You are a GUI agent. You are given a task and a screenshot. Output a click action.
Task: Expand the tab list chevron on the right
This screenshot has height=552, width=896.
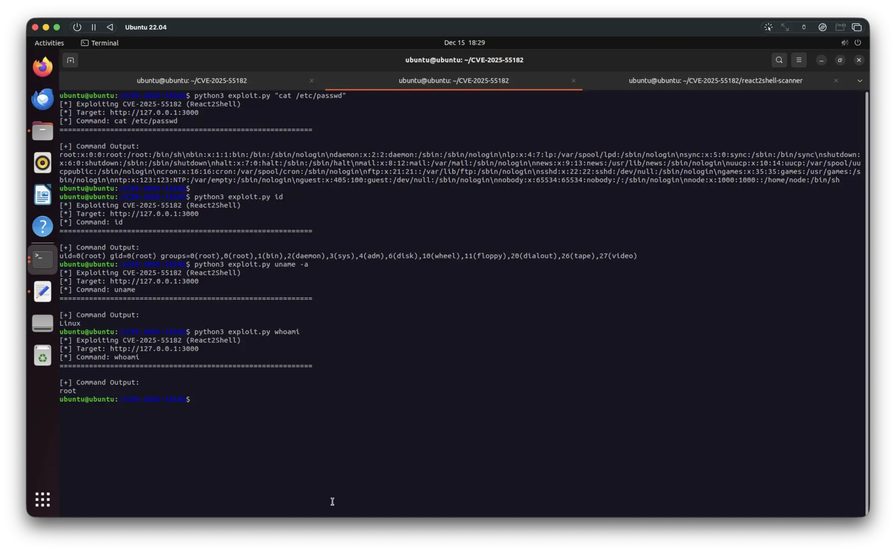pos(860,80)
